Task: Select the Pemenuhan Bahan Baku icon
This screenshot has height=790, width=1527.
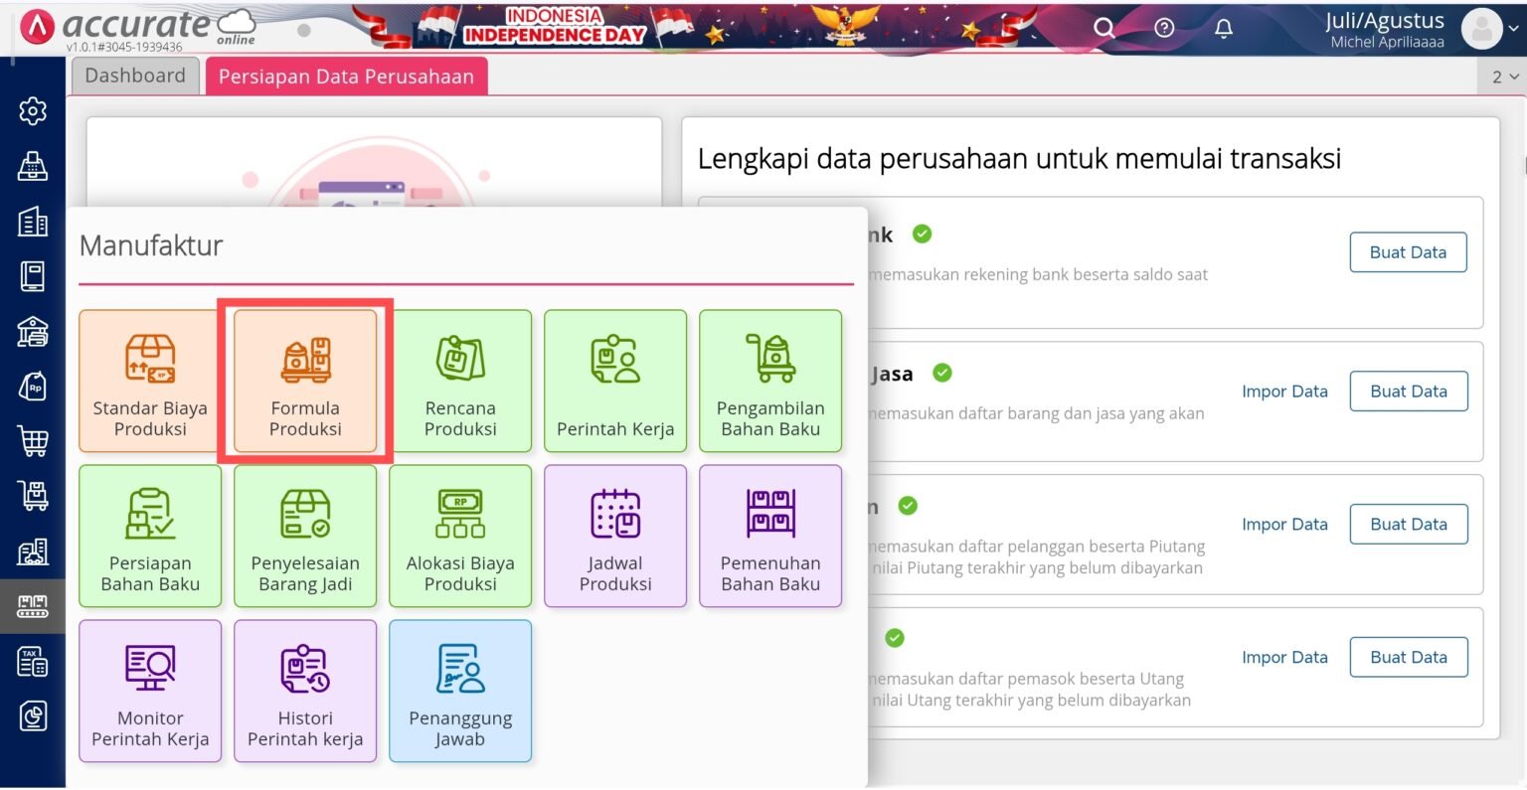Action: point(769,536)
